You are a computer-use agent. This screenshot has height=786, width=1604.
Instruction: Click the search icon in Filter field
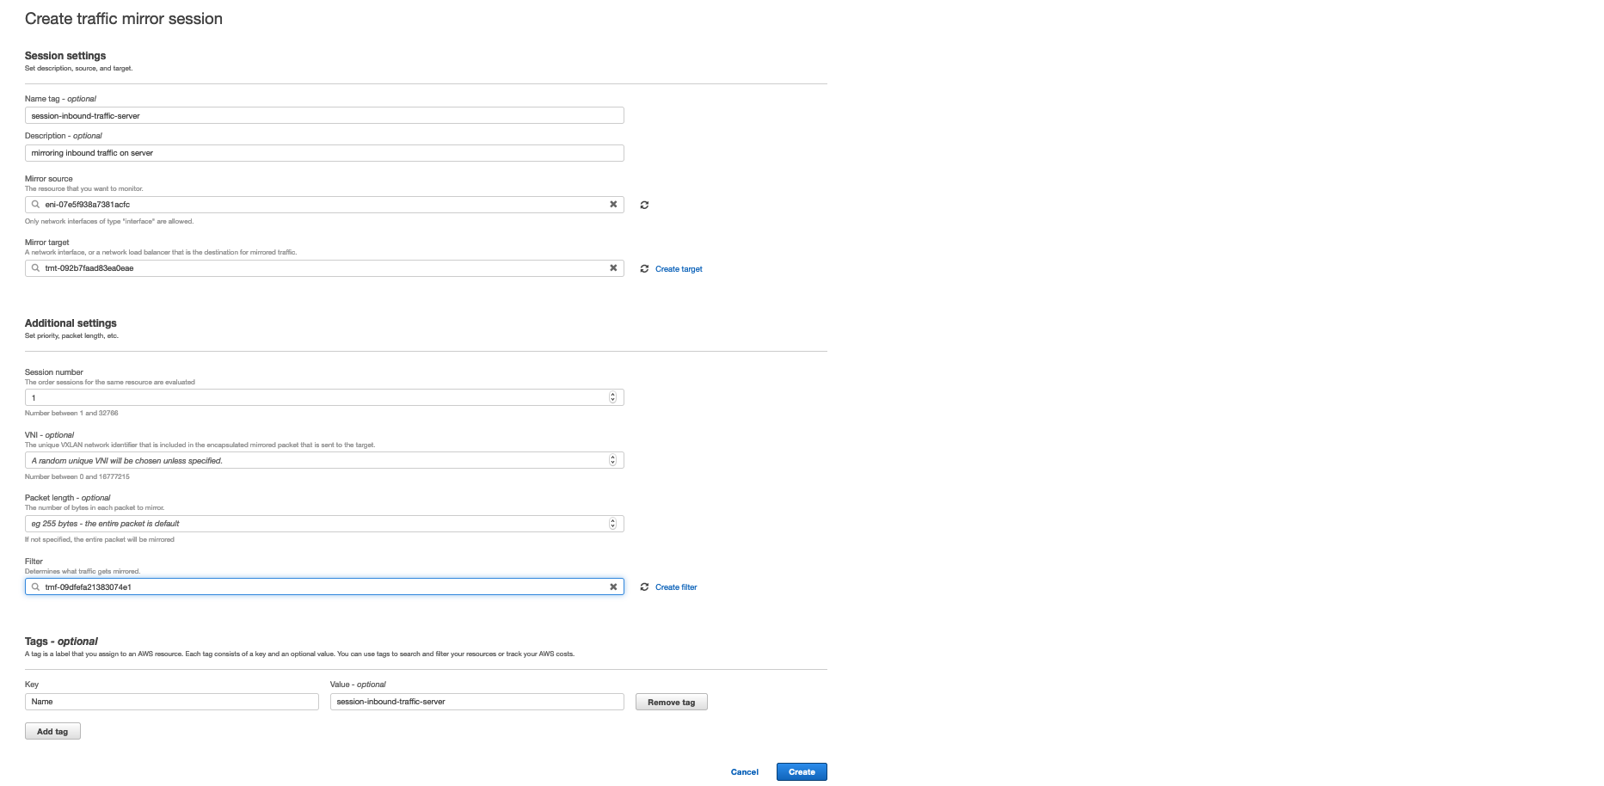tap(35, 587)
